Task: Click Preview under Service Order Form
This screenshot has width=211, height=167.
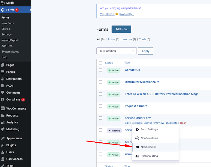Action: 159,123
